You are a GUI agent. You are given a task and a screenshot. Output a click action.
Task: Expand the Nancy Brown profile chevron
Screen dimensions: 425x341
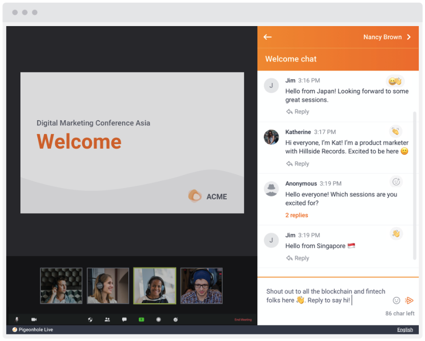pyautogui.click(x=409, y=37)
